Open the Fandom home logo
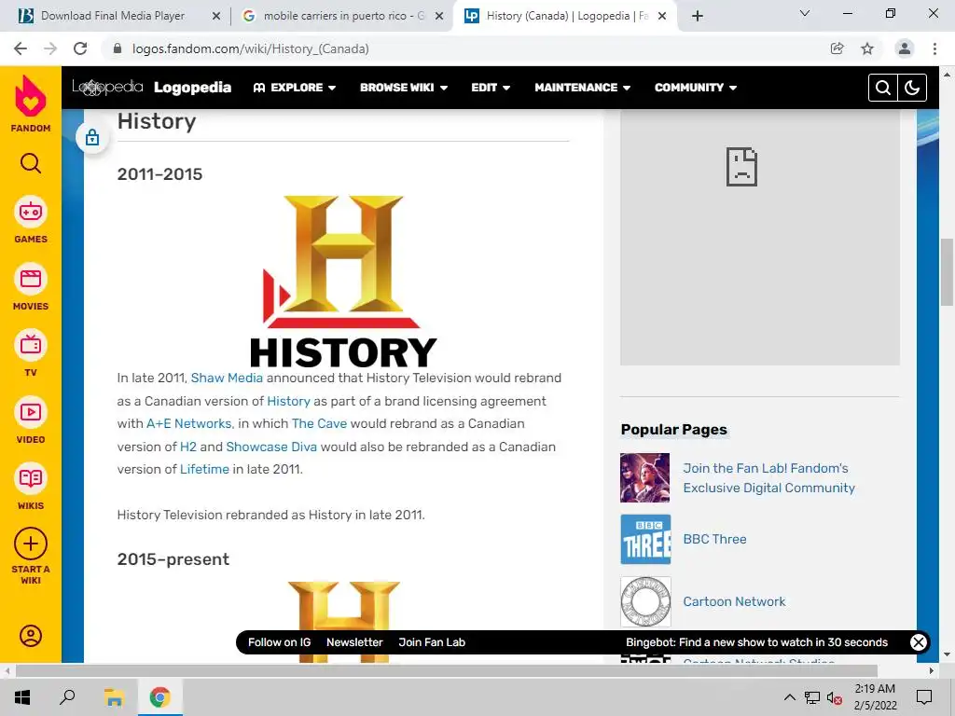The image size is (955, 716). 31,103
